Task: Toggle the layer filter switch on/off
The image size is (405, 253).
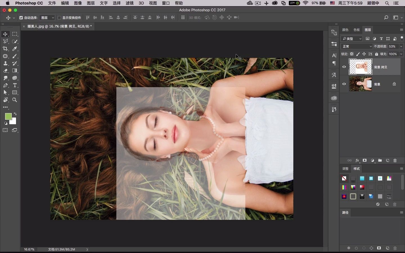Action: pyautogui.click(x=402, y=39)
